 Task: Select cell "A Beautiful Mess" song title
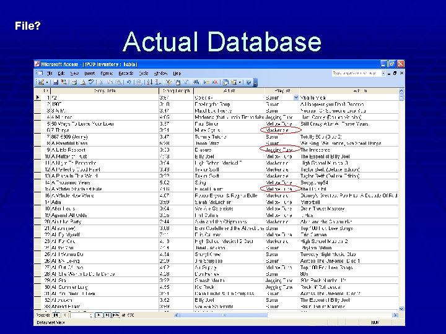point(105,143)
